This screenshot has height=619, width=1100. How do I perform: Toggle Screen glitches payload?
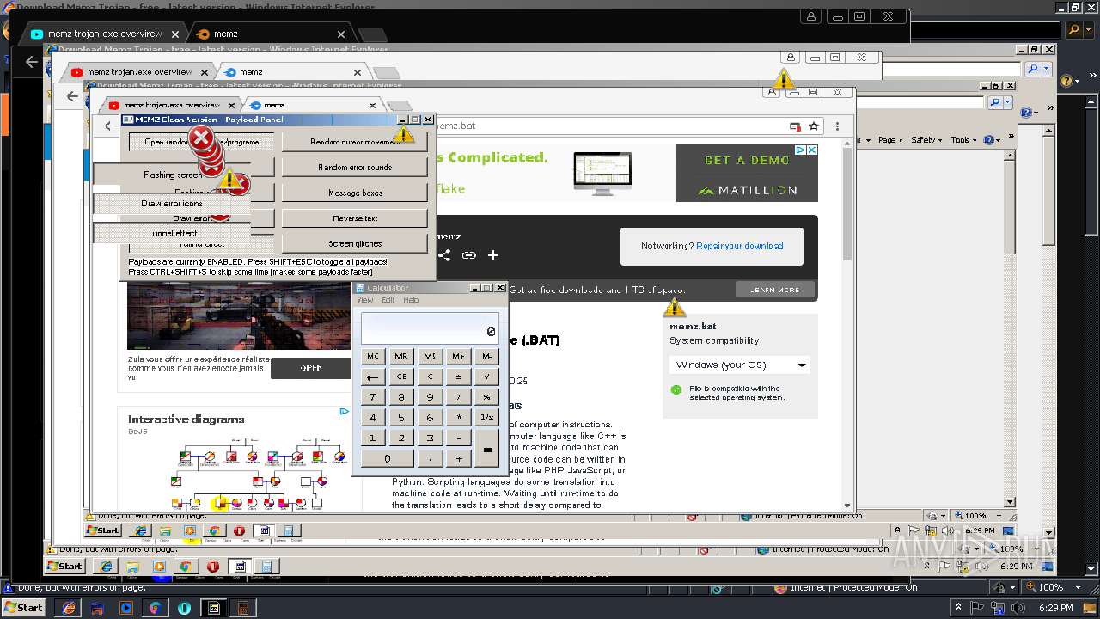pos(355,244)
